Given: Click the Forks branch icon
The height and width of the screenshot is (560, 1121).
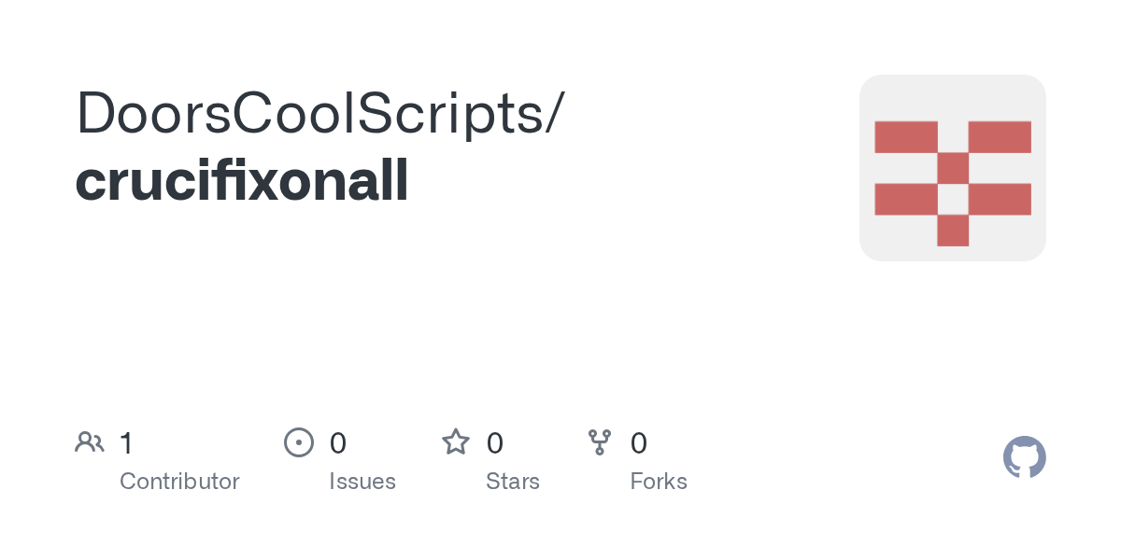Looking at the screenshot, I should (599, 442).
